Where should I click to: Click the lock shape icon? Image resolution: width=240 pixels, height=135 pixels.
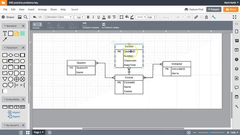(x=206, y=17)
